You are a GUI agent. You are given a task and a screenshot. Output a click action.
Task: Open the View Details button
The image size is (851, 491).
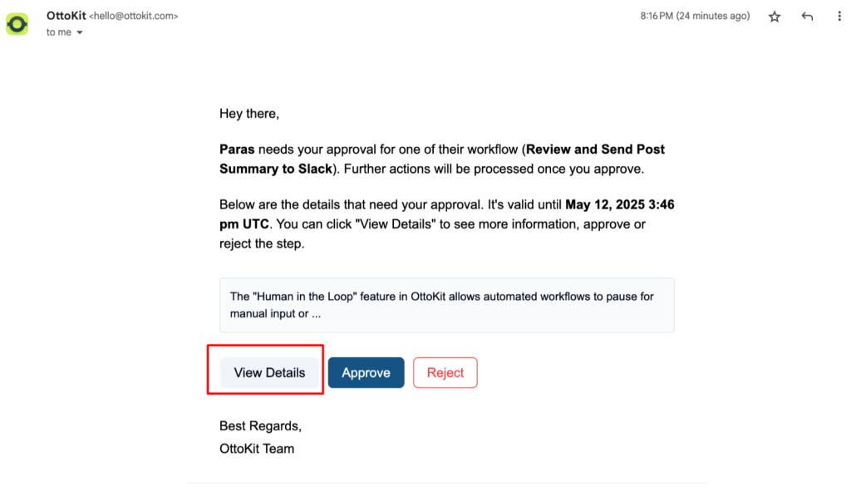point(269,373)
